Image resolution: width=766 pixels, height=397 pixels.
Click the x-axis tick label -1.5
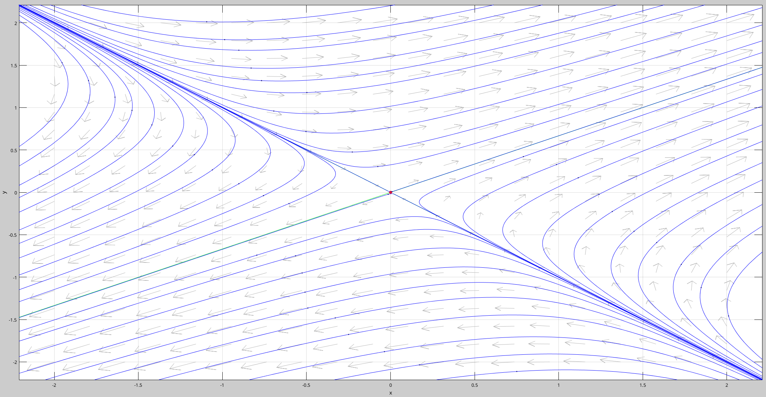138,385
